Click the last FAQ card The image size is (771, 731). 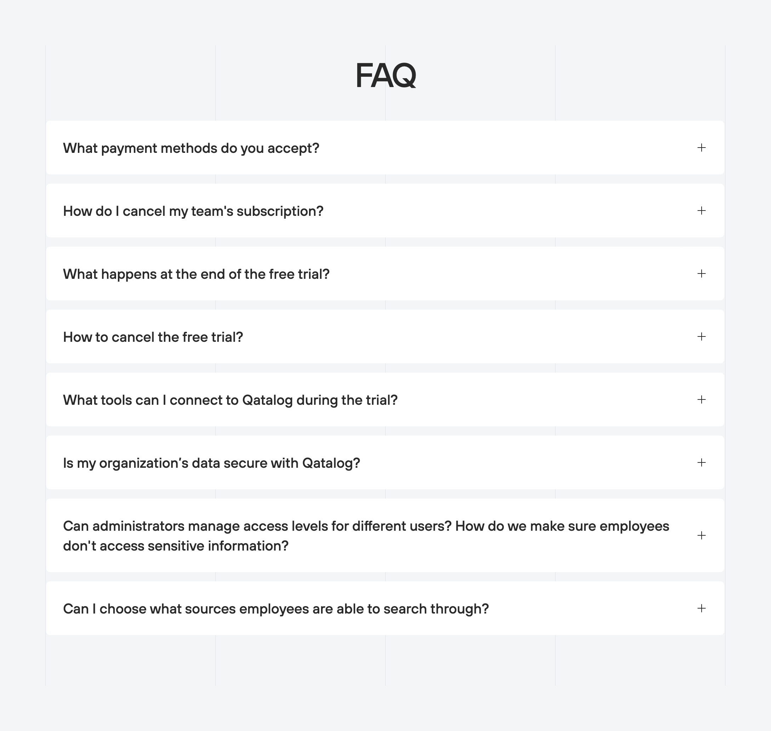(x=385, y=608)
